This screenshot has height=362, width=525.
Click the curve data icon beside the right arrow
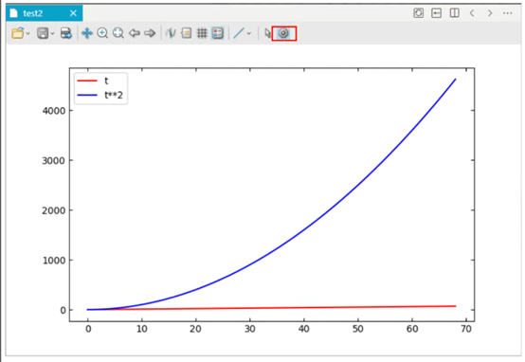171,33
